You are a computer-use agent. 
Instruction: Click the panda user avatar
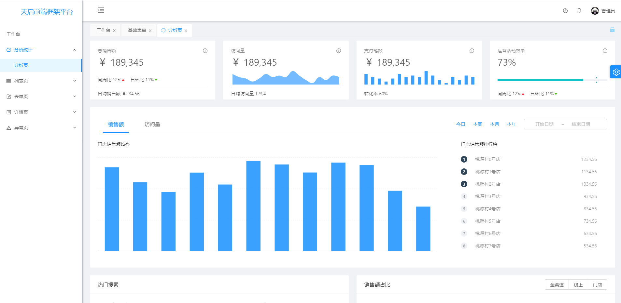pyautogui.click(x=595, y=11)
